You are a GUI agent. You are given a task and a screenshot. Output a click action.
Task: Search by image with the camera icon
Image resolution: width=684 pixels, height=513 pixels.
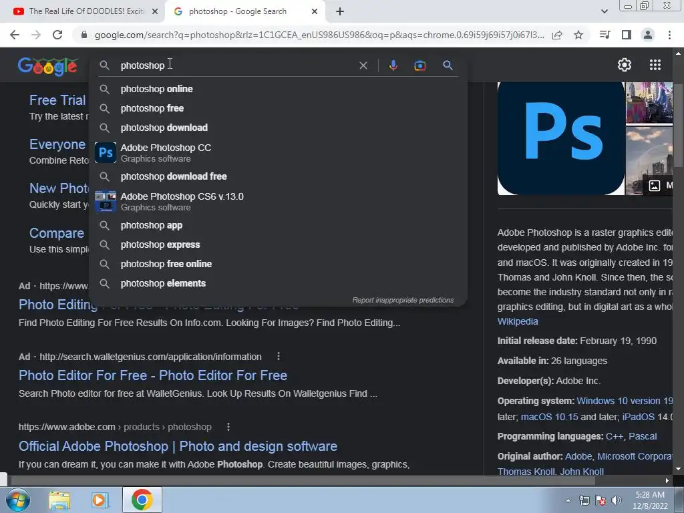[x=419, y=65]
